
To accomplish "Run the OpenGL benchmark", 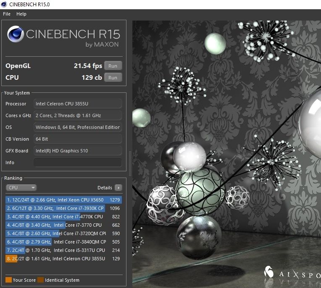I will [113, 66].
